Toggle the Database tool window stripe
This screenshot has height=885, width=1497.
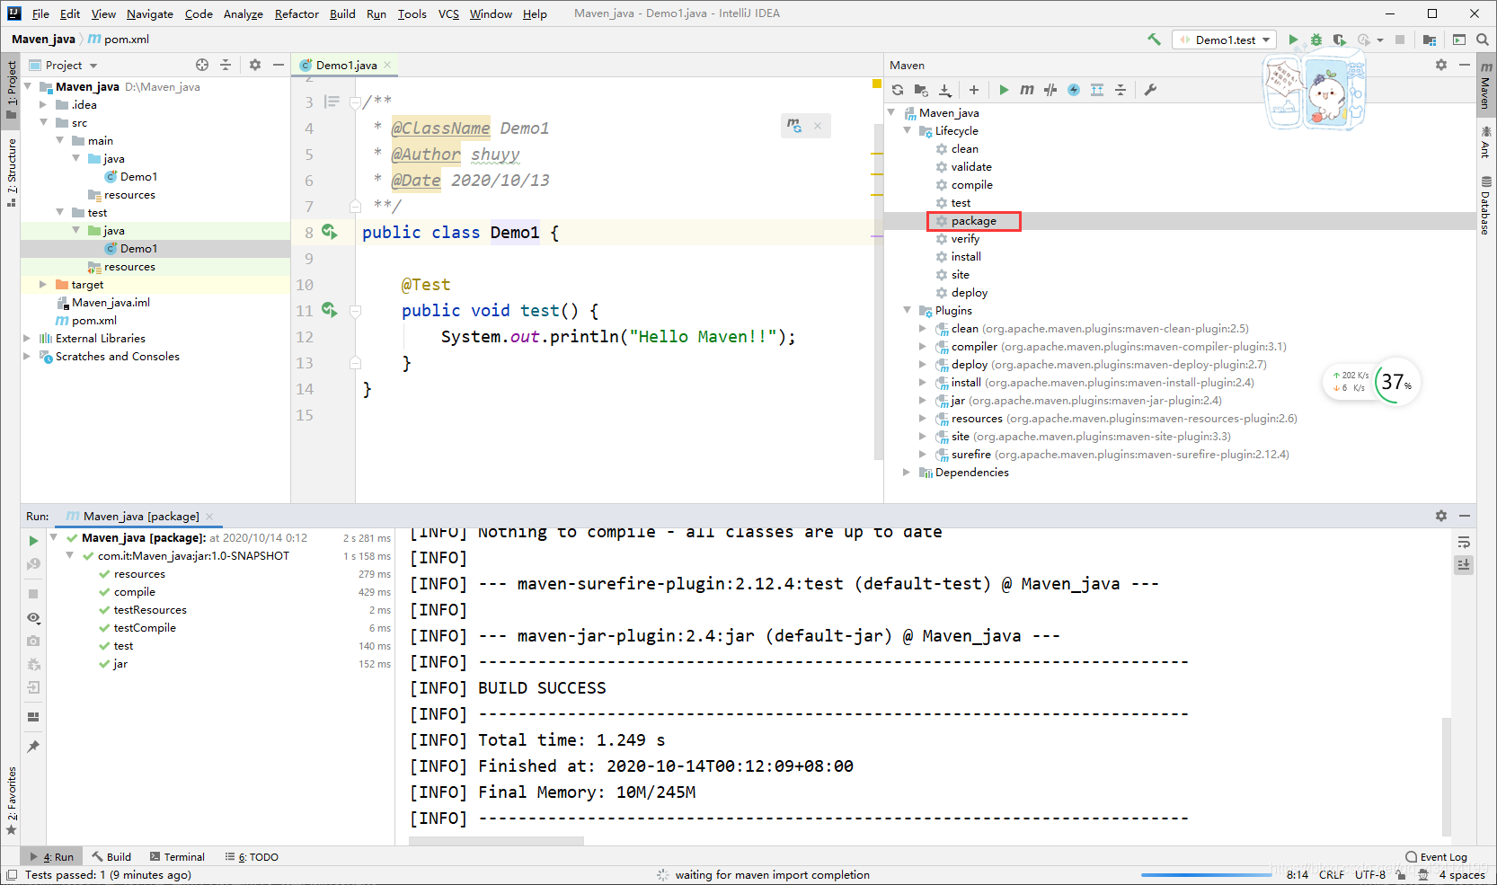tap(1485, 206)
